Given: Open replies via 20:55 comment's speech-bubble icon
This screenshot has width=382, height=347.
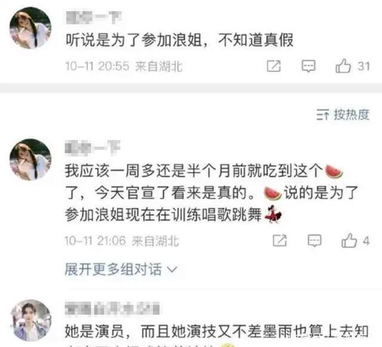Looking at the screenshot, I should [309, 66].
